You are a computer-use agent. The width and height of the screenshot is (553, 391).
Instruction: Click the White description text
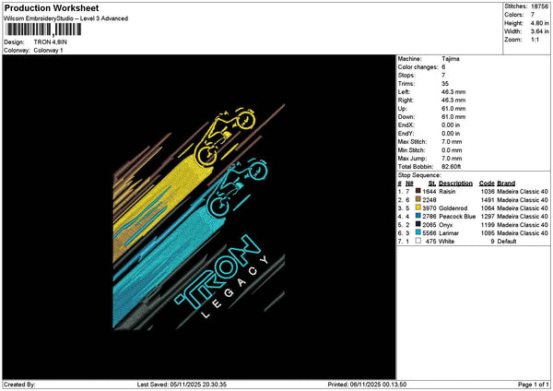446,242
